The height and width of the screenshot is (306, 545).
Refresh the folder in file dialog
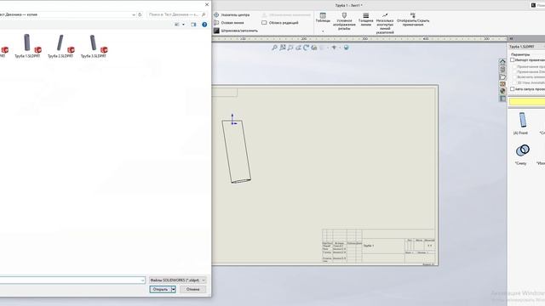pyautogui.click(x=140, y=14)
